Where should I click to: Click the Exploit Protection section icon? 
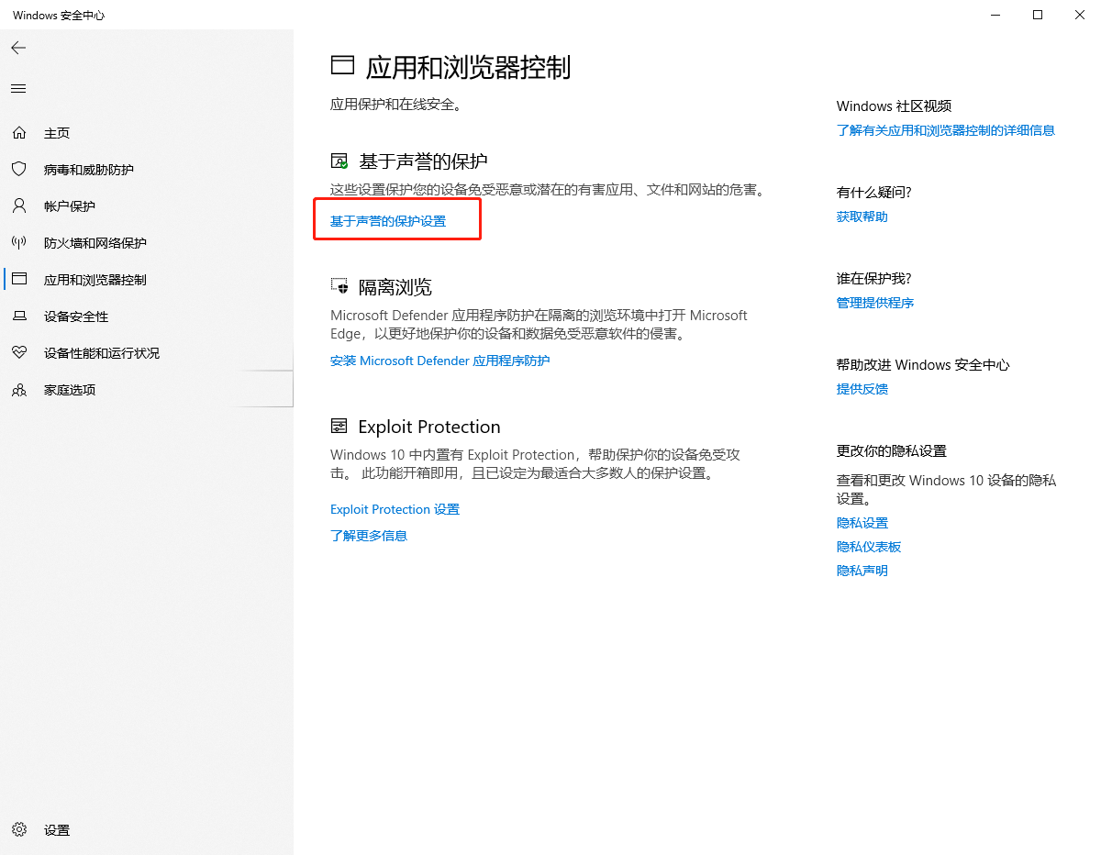(x=339, y=427)
